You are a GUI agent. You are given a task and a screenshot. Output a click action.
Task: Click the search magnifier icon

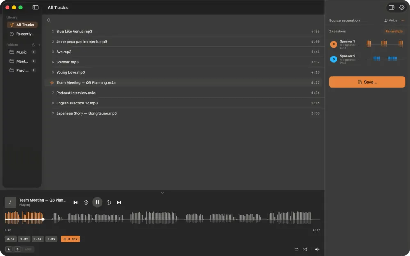point(49,20)
